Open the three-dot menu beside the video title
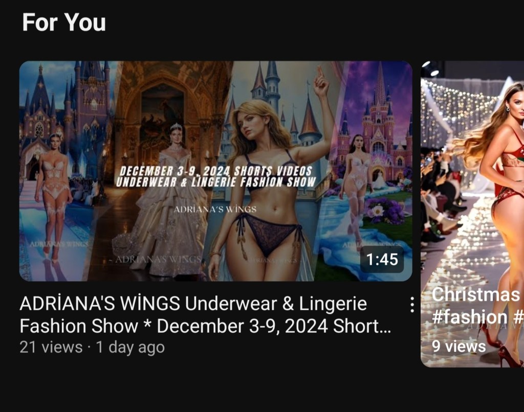Image resolution: width=524 pixels, height=412 pixels. click(x=412, y=304)
